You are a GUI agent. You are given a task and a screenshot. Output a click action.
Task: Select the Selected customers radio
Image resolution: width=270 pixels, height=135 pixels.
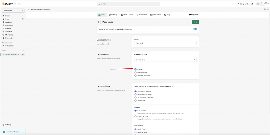(136, 94)
